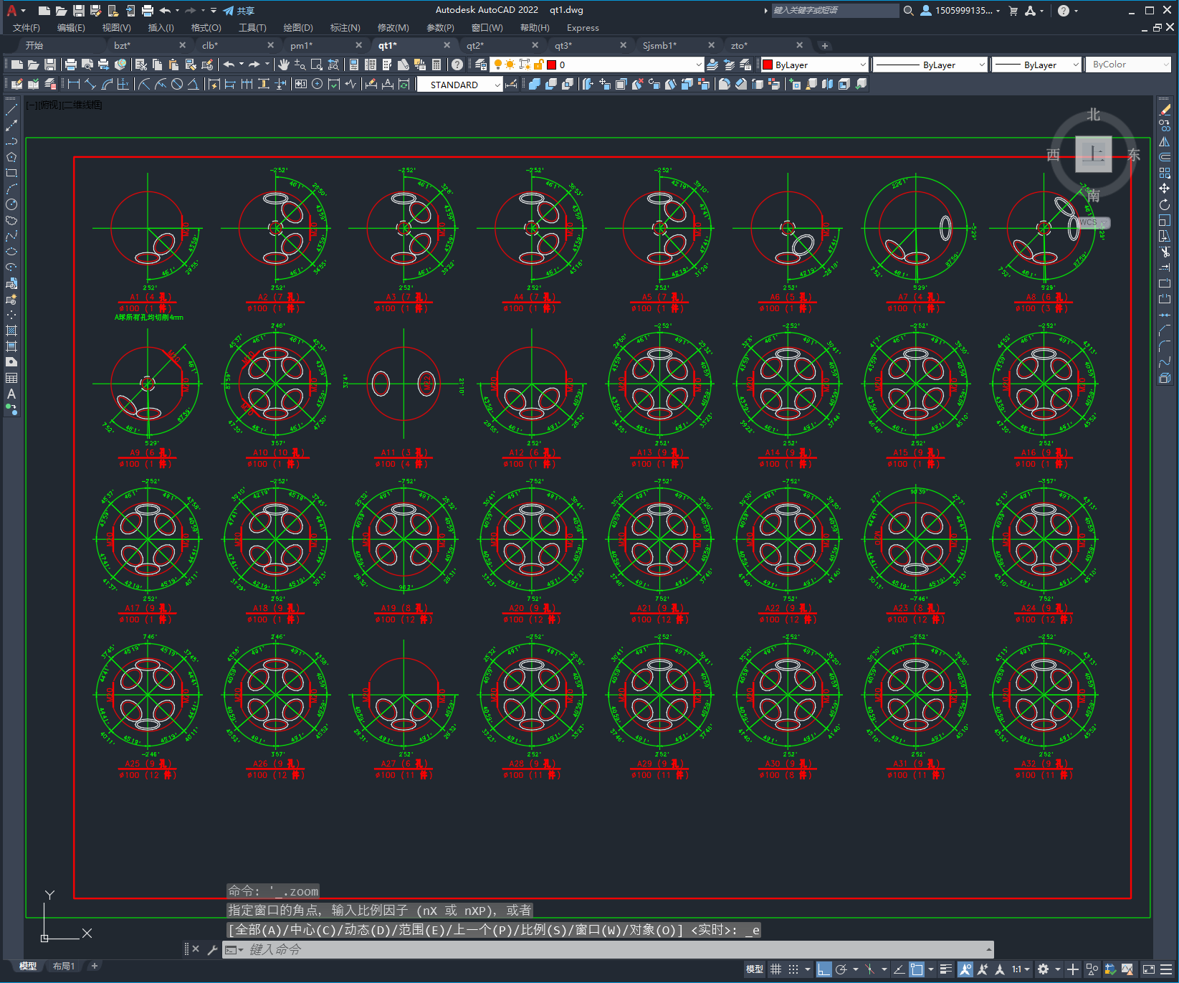Toggle snap mode (dotted grid)
Image resolution: width=1179 pixels, height=983 pixels.
793,969
